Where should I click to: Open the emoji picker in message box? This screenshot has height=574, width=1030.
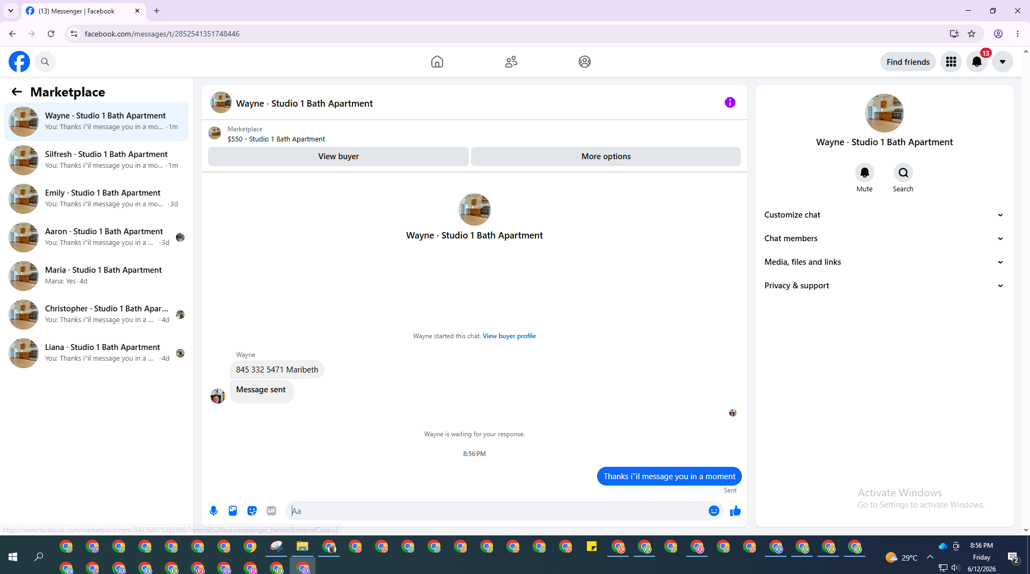tap(714, 511)
